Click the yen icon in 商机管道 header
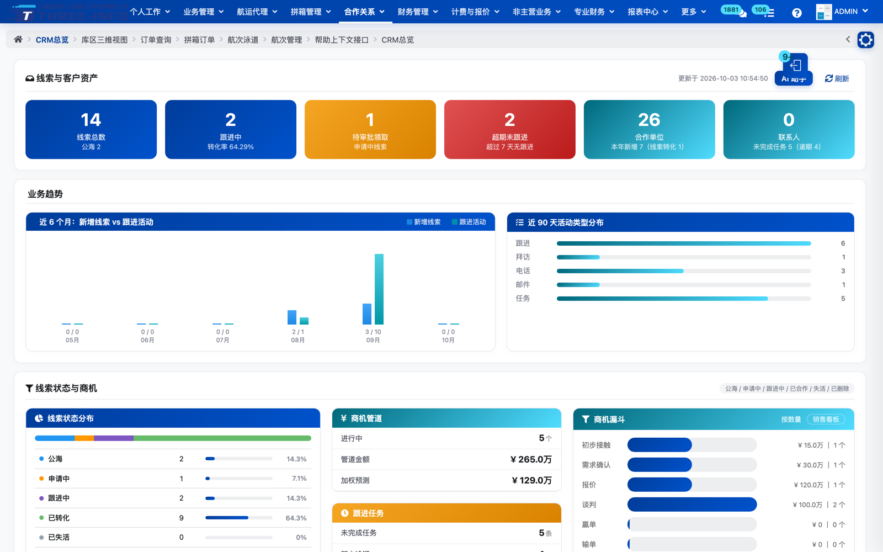The image size is (883, 552). coord(344,418)
